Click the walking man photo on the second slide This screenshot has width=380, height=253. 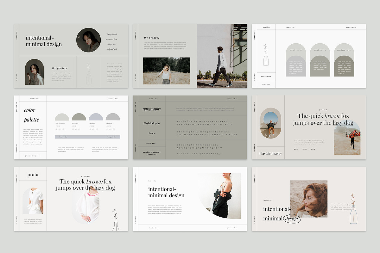tap(222, 56)
